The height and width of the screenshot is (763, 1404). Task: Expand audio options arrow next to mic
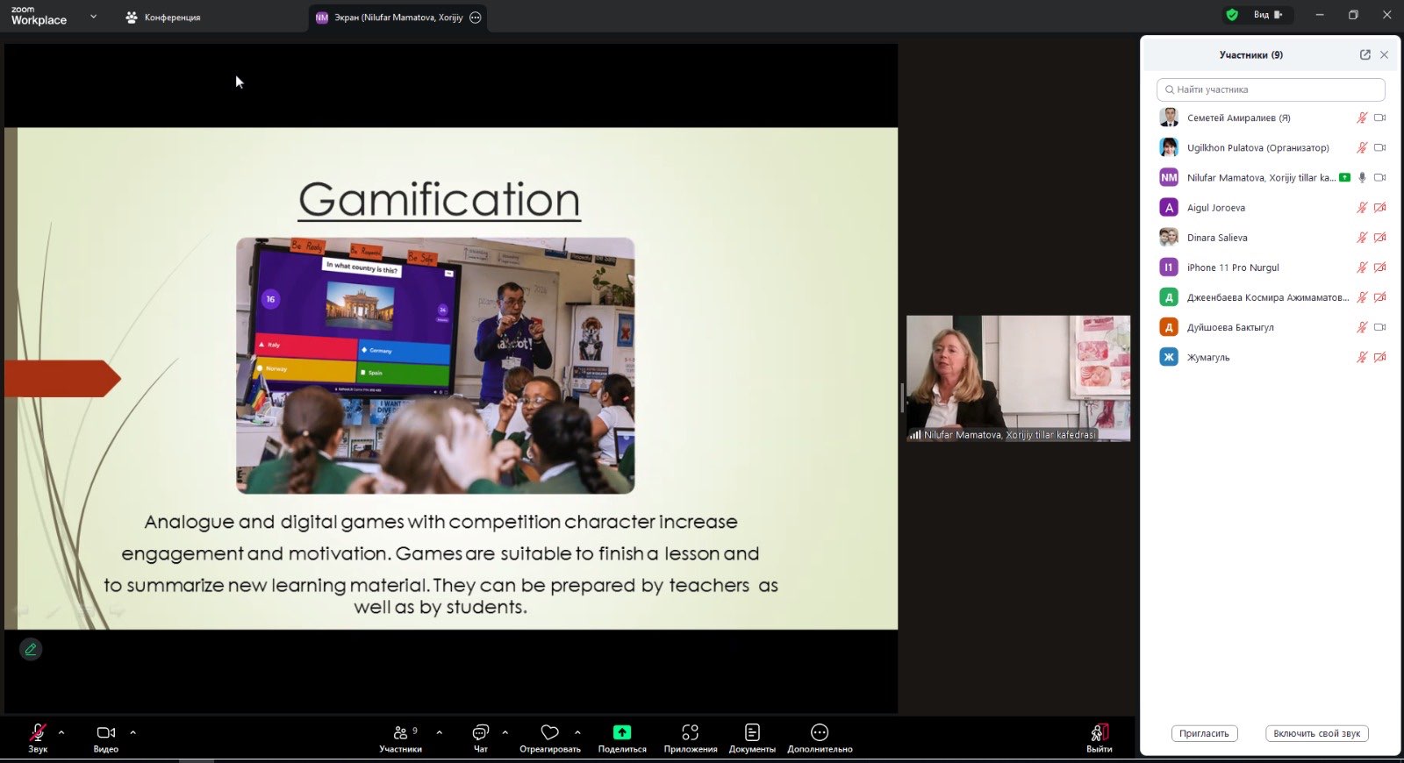[x=61, y=732]
